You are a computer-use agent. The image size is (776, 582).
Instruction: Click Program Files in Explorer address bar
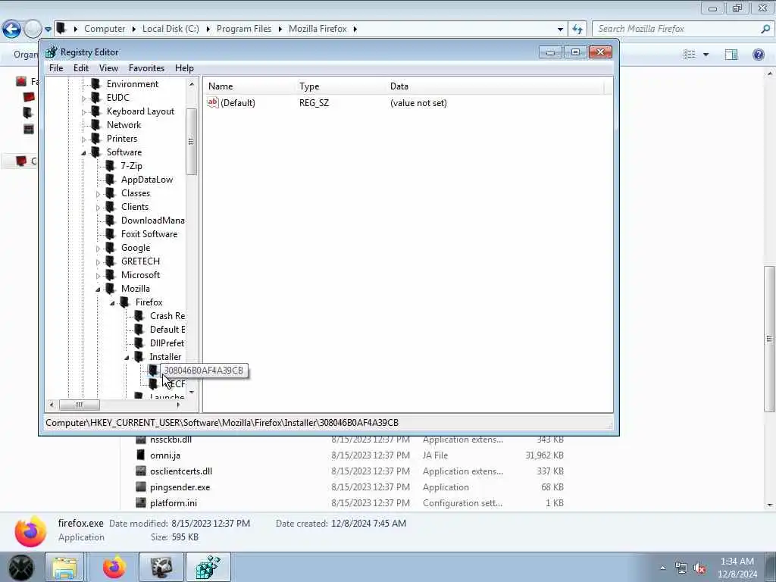point(244,29)
